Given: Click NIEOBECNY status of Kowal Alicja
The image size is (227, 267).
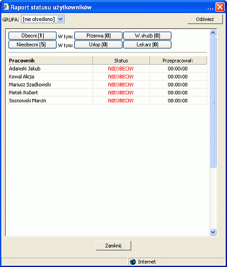Looking at the screenshot, I should pyautogui.click(x=121, y=77).
